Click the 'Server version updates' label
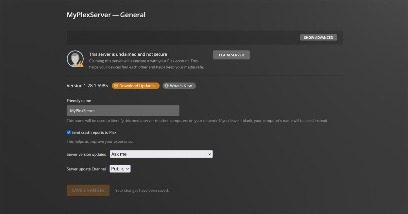The width and height of the screenshot is (408, 214). (x=86, y=155)
